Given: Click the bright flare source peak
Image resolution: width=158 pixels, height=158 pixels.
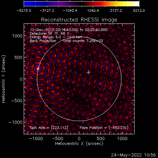Looking at the screenshot, I should [38, 69].
